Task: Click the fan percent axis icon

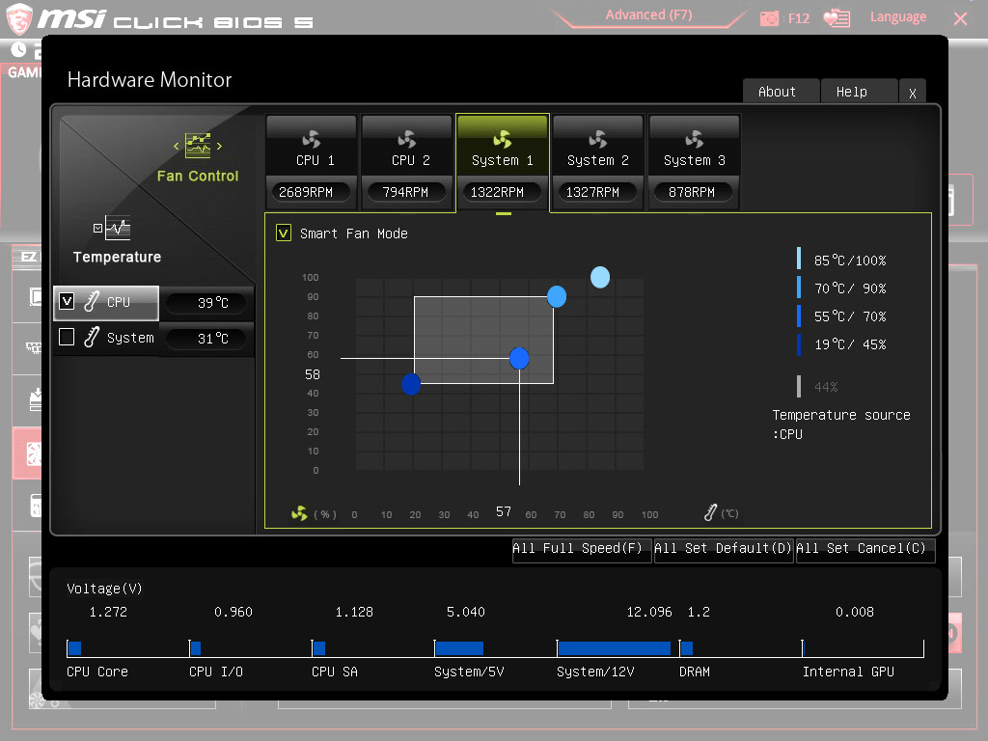Action: pos(299,513)
